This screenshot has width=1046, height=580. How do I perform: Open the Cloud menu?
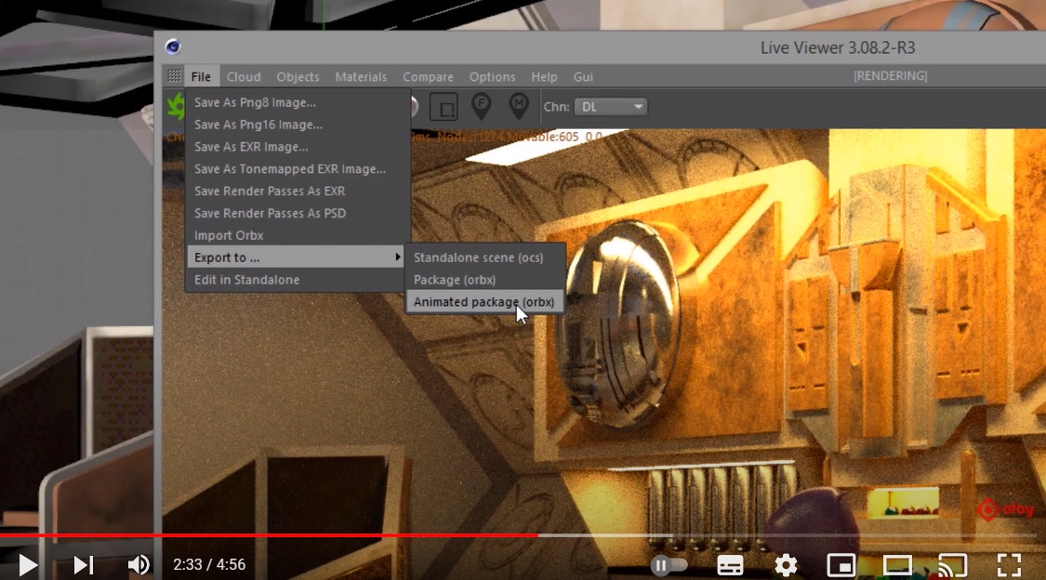coord(244,76)
